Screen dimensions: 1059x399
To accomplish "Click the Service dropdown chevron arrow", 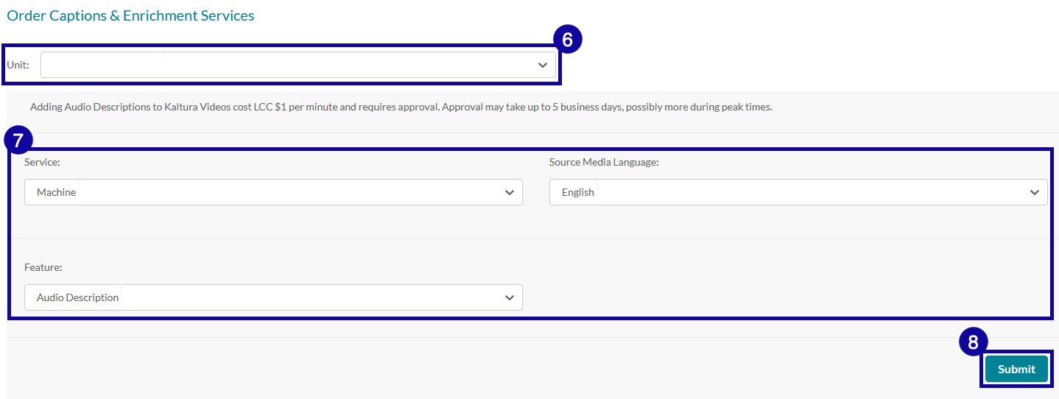I will (x=509, y=192).
